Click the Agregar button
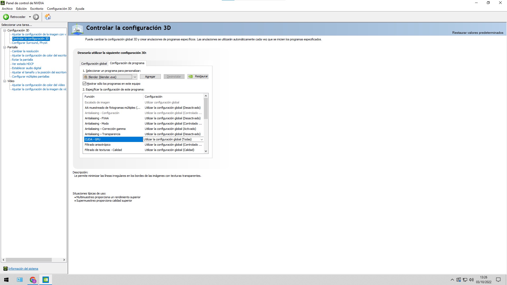Viewport: 507px width, 285px height. (150, 77)
